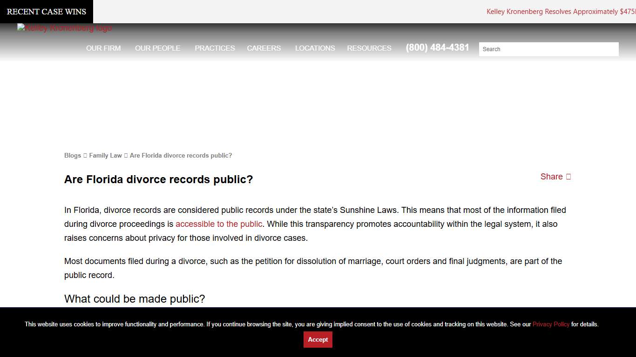Open the PRACTICES dropdown menu
The width and height of the screenshot is (636, 357).
(x=215, y=48)
